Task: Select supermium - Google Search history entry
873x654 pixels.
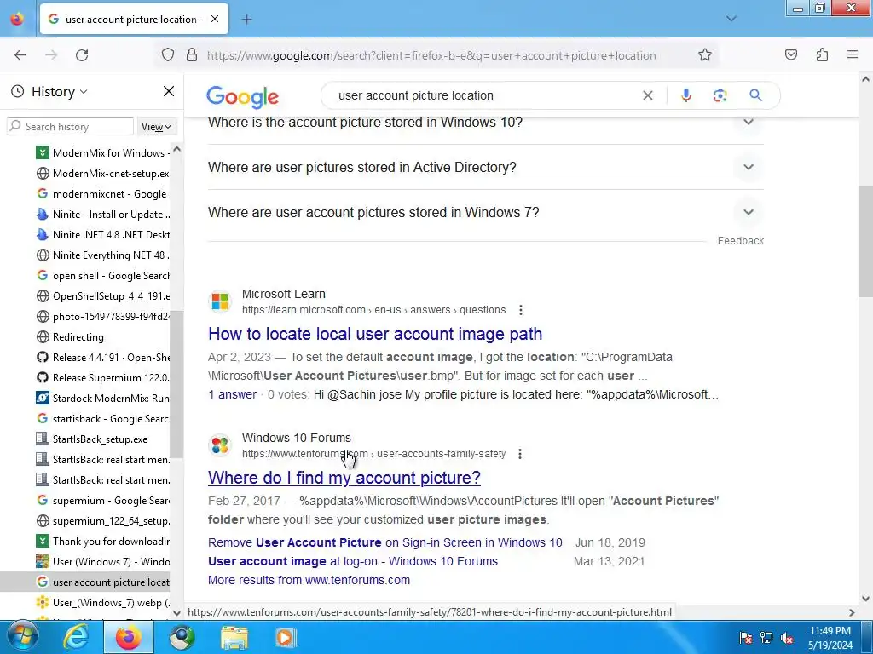Action: (102, 501)
